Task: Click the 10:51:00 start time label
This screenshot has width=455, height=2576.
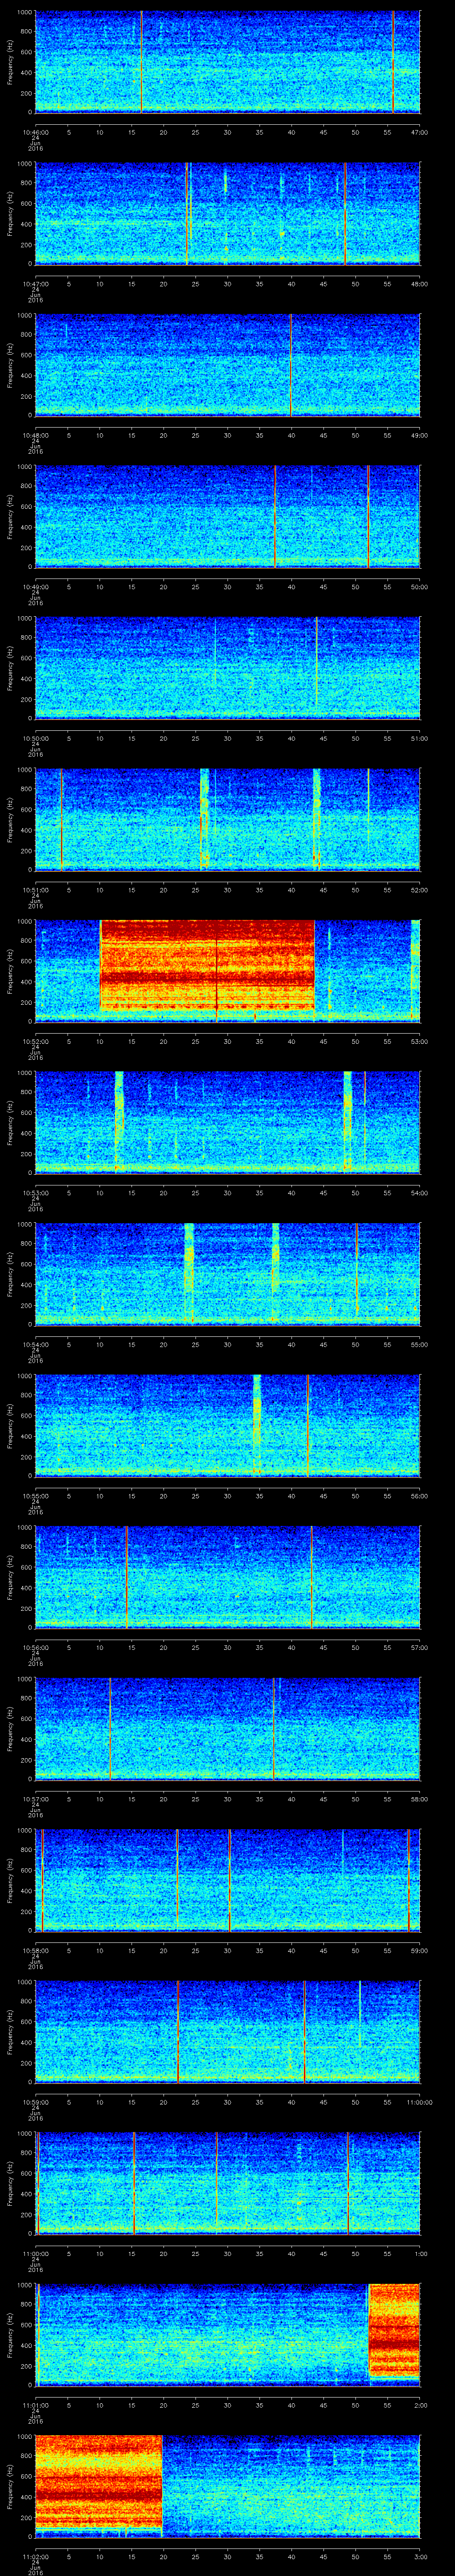Action: [35, 890]
